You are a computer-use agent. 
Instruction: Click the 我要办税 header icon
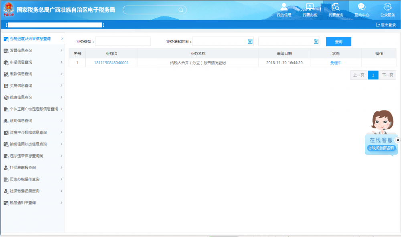[310, 7]
